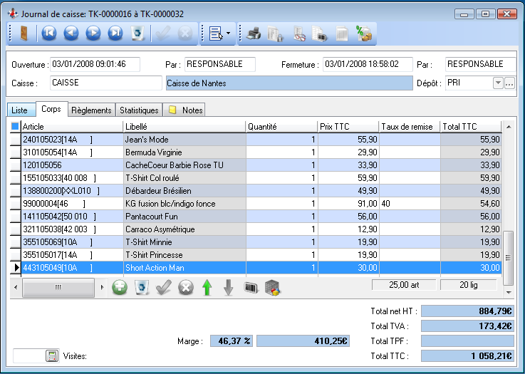Select row selector for Jean's Mode
The height and width of the screenshot is (374, 525).
click(16, 140)
